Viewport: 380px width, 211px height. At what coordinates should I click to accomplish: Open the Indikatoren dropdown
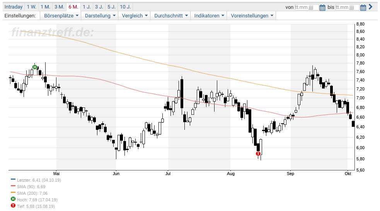click(x=209, y=16)
